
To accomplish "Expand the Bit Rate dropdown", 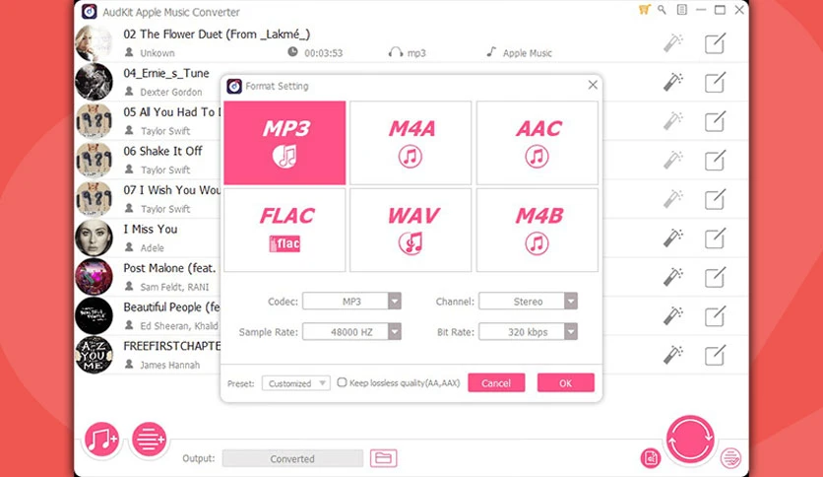I will tap(528, 331).
